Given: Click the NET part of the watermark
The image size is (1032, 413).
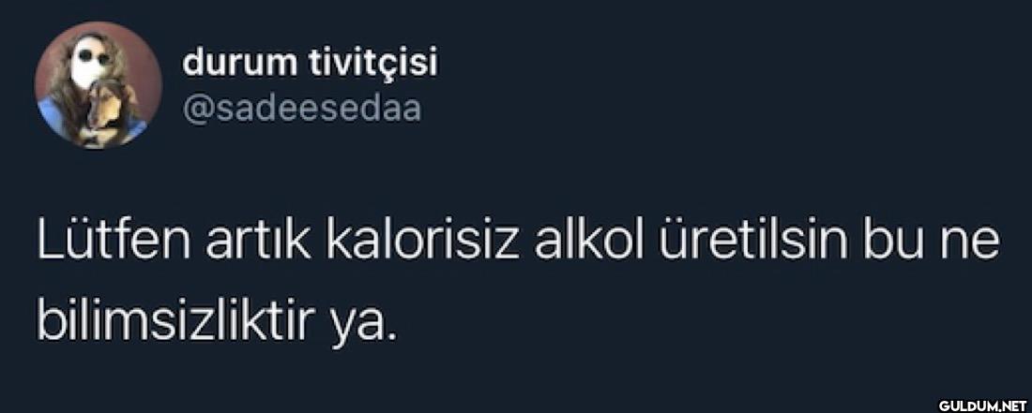Looking at the screenshot, I should pyautogui.click(x=1013, y=403).
